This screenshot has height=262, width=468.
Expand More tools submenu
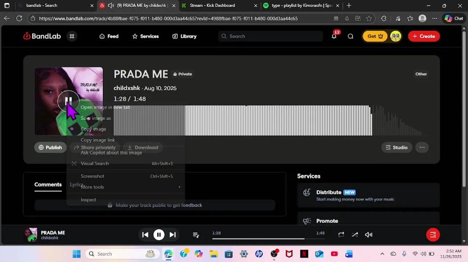(125, 187)
